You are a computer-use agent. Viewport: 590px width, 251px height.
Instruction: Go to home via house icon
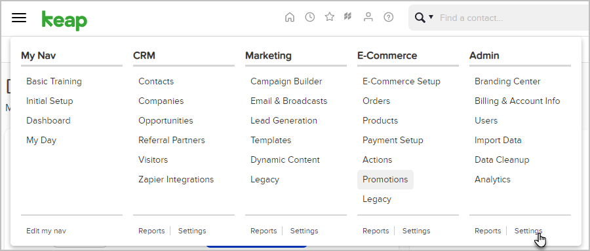click(x=289, y=17)
